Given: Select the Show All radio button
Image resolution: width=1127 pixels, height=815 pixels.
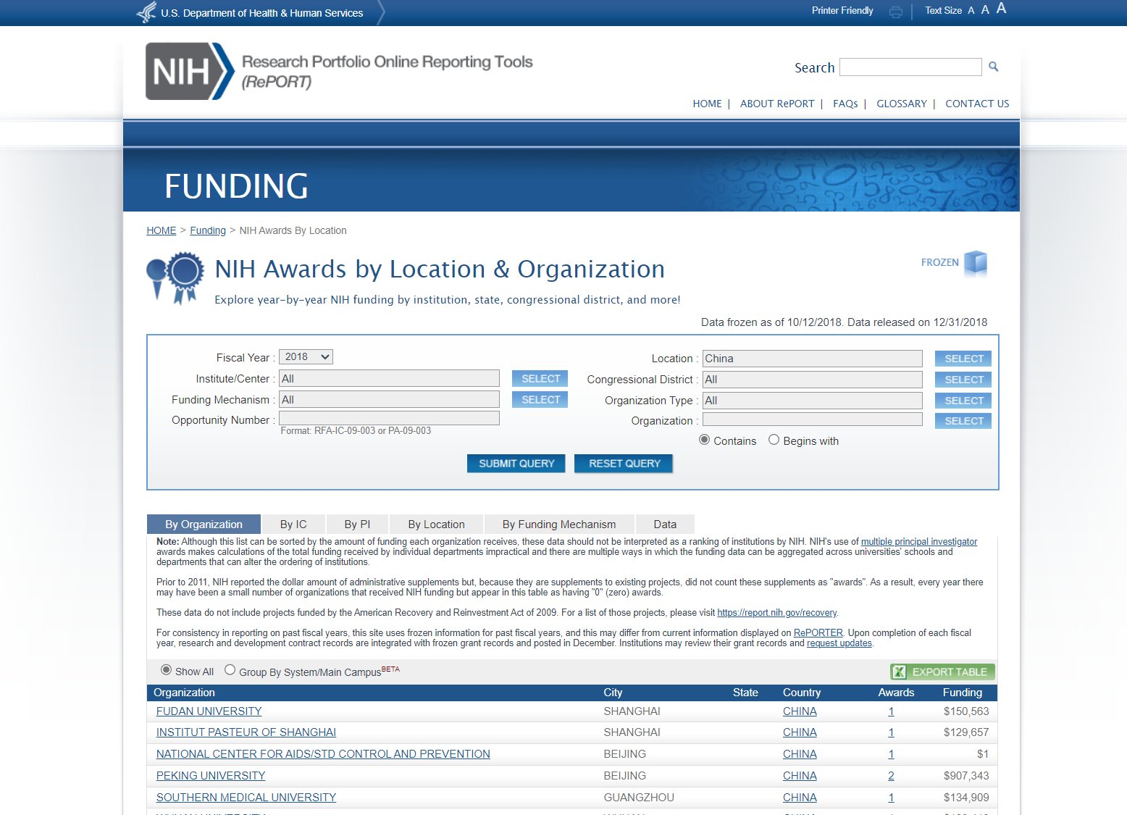Looking at the screenshot, I should pyautogui.click(x=166, y=670).
